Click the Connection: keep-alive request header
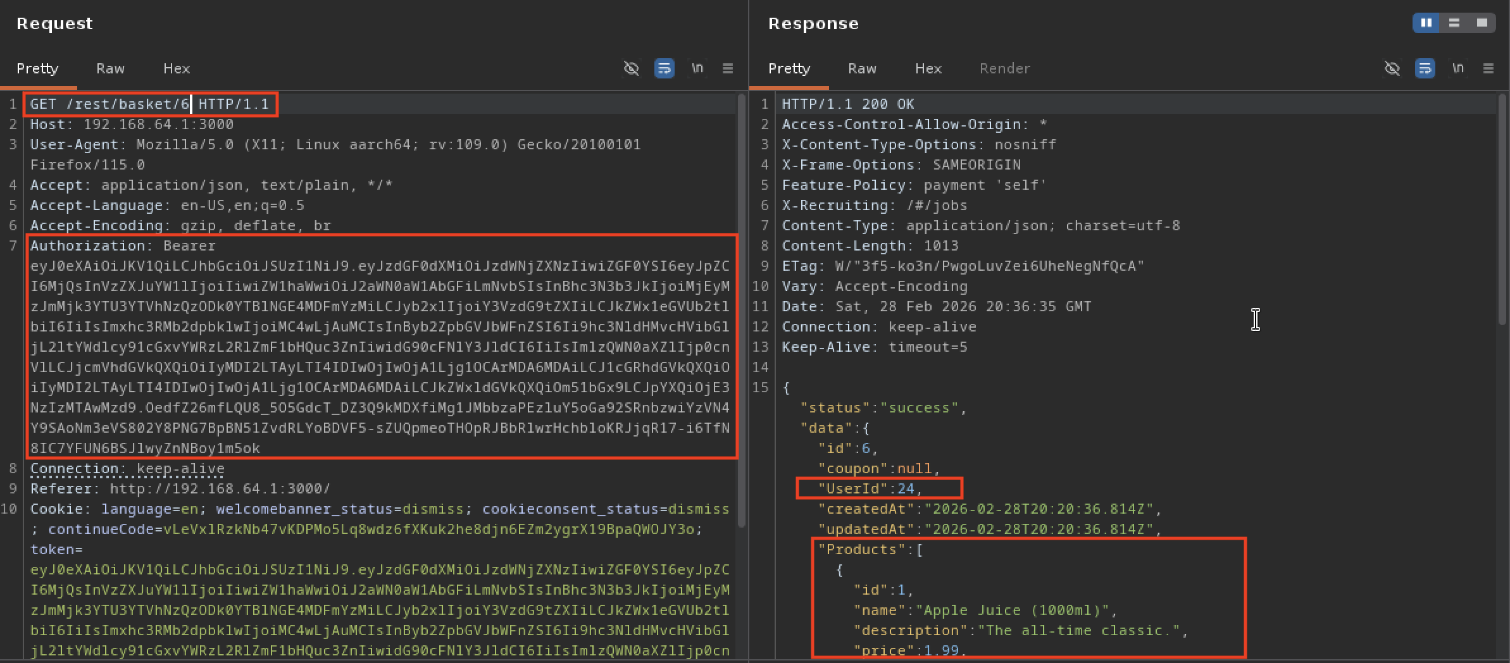 (x=127, y=468)
